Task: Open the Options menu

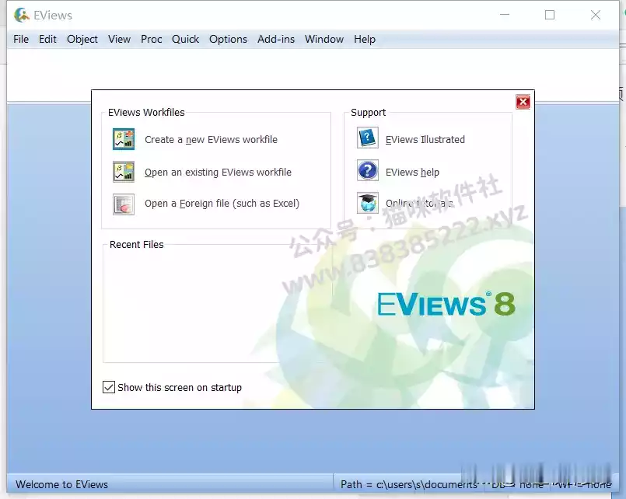Action: pyautogui.click(x=228, y=39)
